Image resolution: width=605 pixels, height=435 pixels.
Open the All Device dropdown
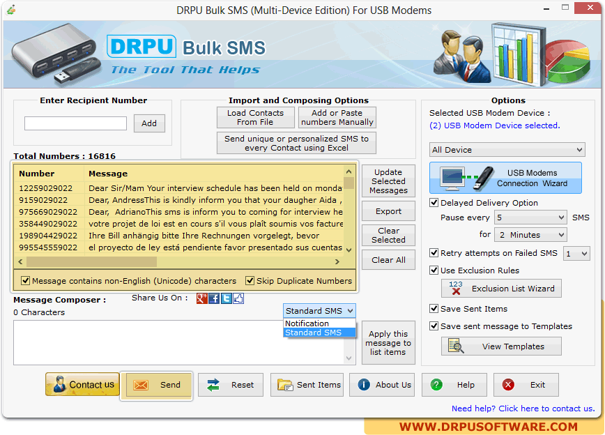click(507, 150)
